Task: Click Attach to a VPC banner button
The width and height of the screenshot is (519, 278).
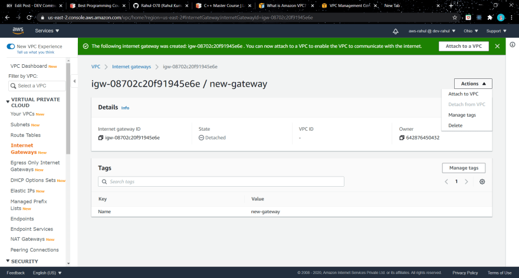Action: click(464, 47)
